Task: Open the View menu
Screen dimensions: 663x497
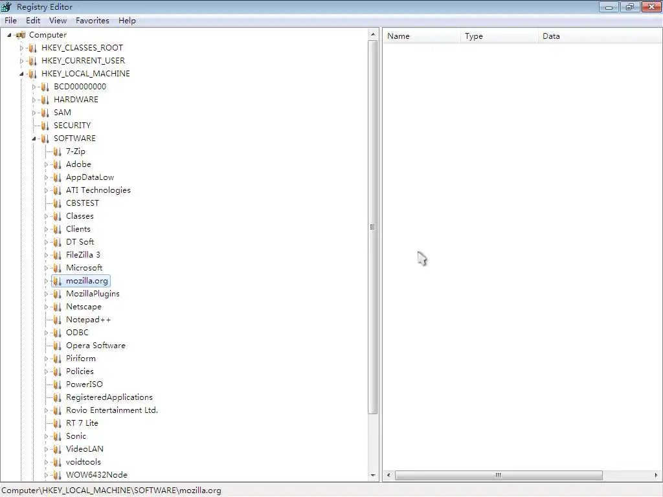Action: point(58,21)
